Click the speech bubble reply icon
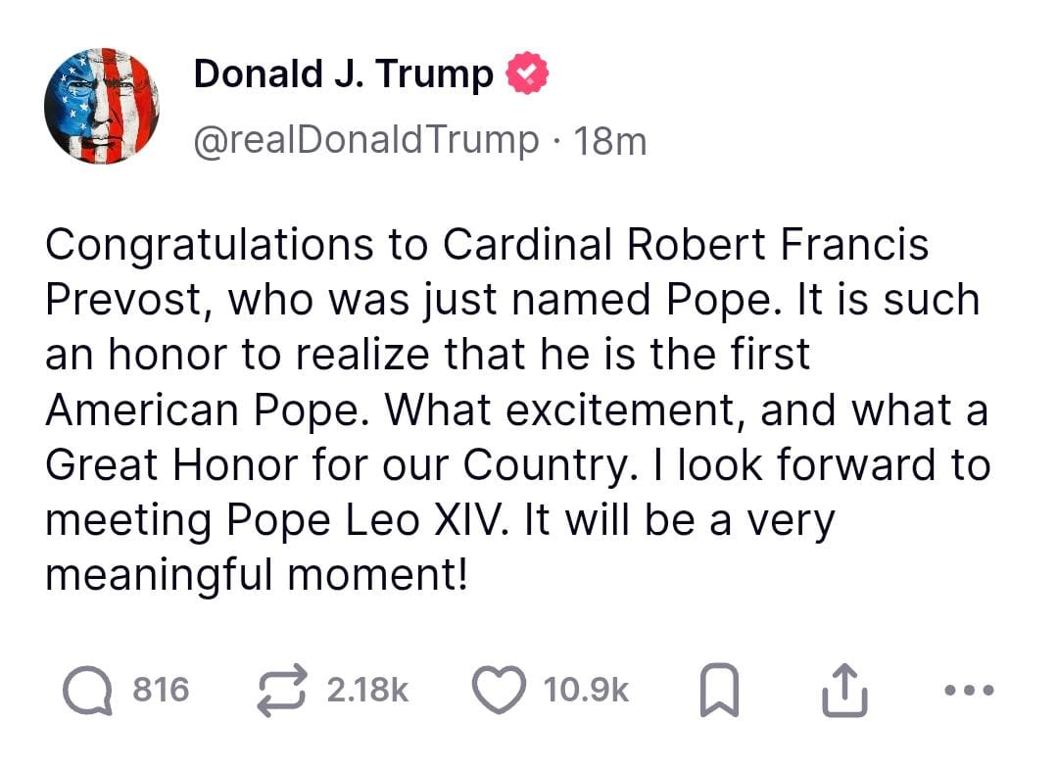This screenshot has height=770, width=1058. point(87,692)
